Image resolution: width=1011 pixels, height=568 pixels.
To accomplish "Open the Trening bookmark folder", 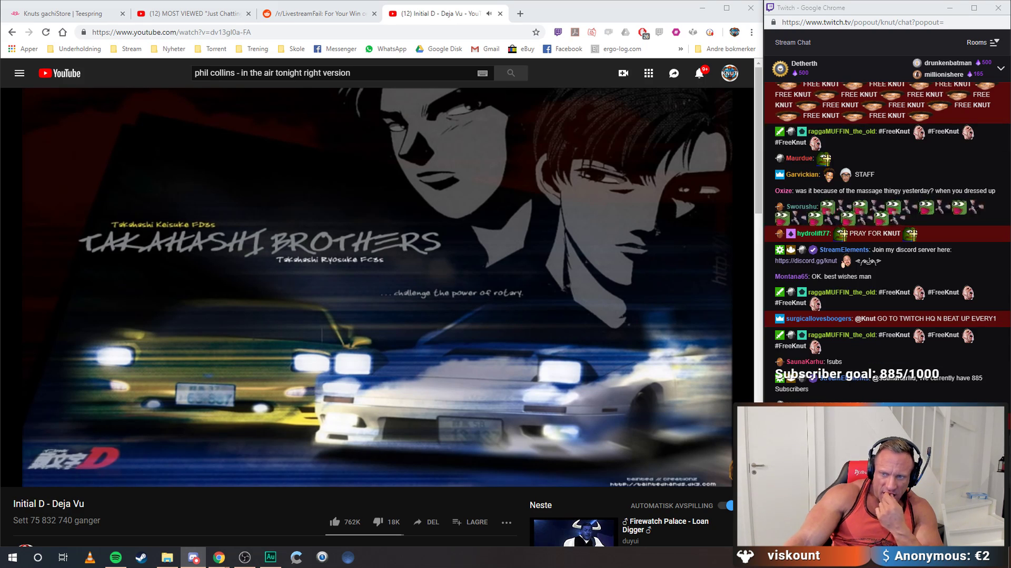I will [251, 49].
